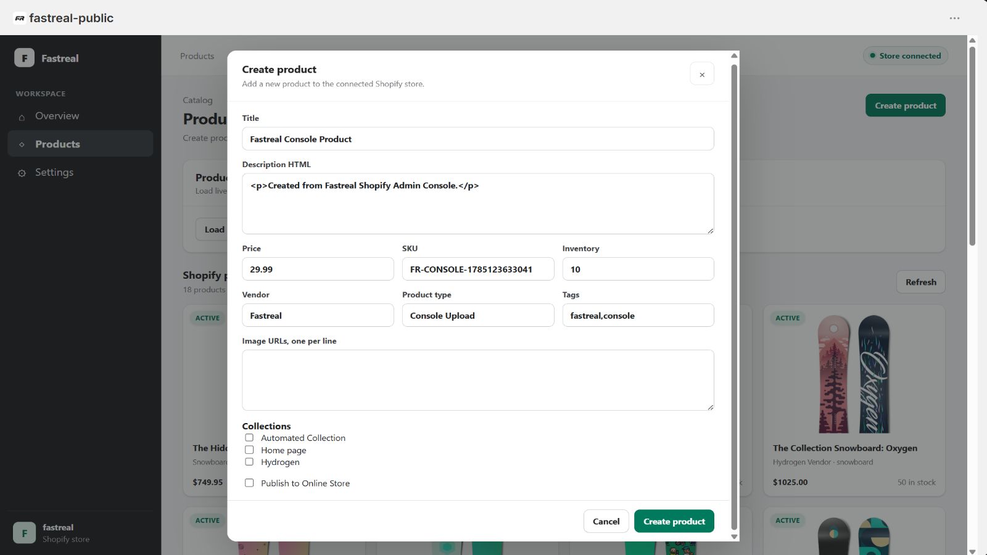
Task: Click the fastreal Shopify store account
Action: (80, 533)
